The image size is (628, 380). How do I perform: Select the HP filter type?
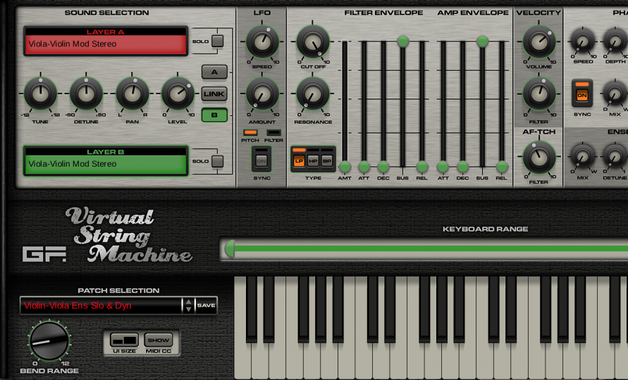point(313,161)
